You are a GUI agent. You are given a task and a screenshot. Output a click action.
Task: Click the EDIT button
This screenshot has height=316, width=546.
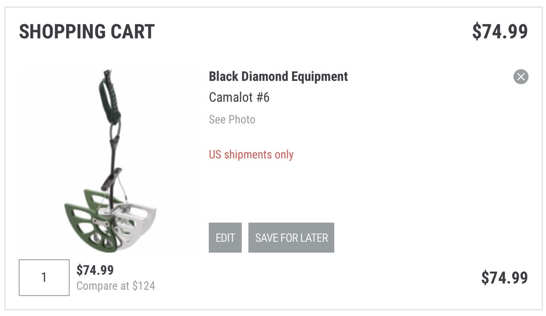pyautogui.click(x=225, y=238)
